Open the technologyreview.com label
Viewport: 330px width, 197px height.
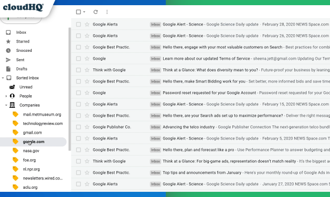click(43, 123)
